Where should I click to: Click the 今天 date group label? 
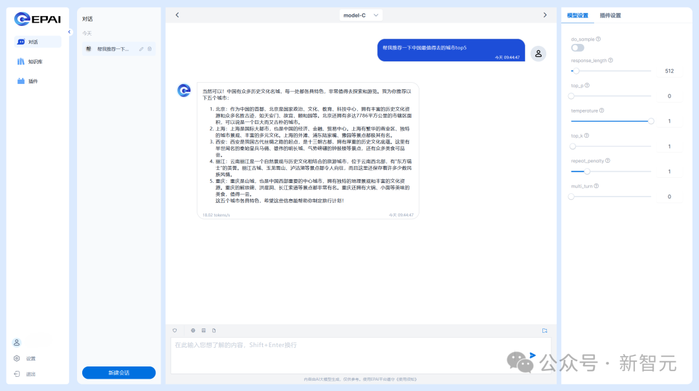point(87,34)
